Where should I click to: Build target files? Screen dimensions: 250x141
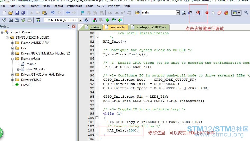click(11, 20)
